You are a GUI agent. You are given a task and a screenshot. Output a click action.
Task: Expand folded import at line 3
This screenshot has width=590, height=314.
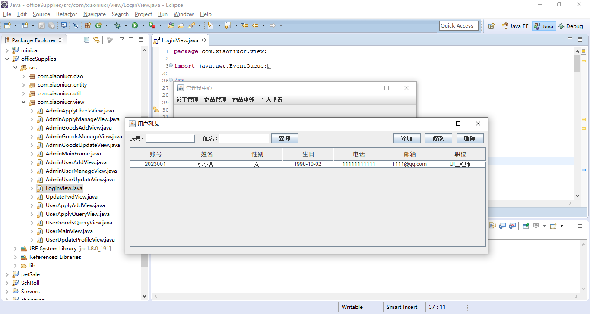[x=171, y=65]
